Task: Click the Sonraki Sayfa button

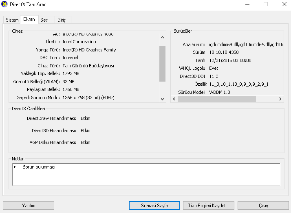Action: pyautogui.click(x=154, y=206)
